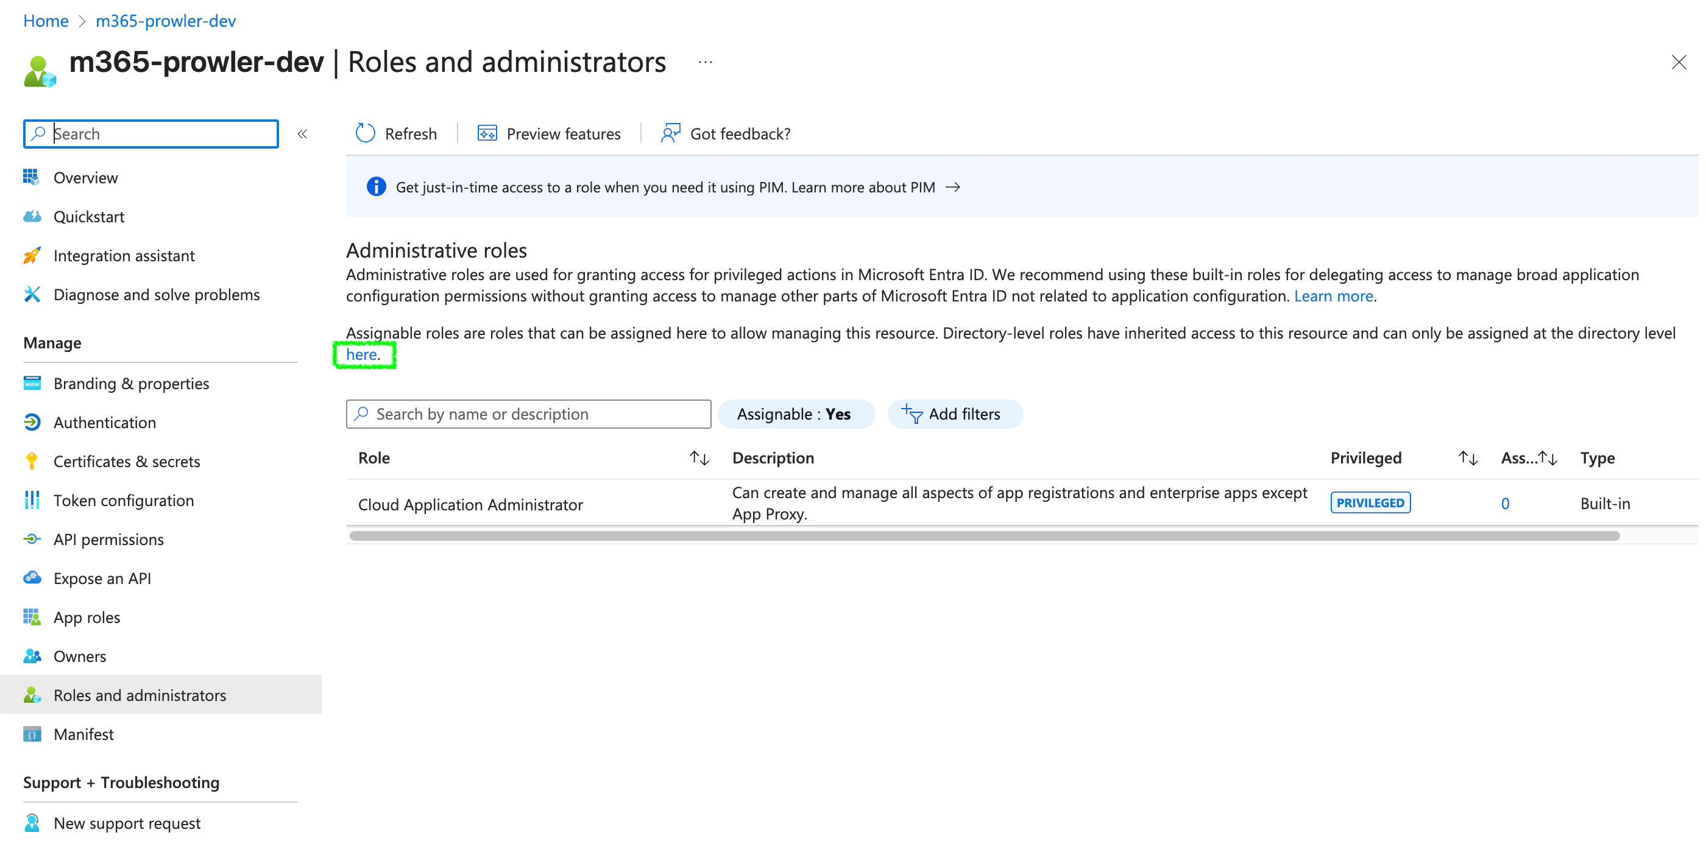Open the Manifest editor icon
Image resolution: width=1706 pixels, height=866 pixels.
click(x=32, y=734)
